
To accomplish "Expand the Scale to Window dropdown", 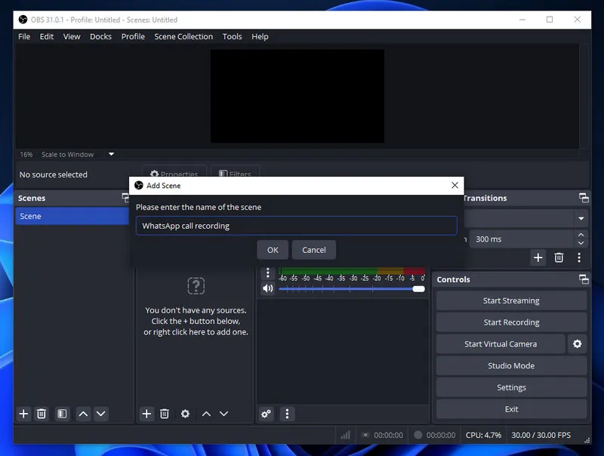I will 111,154.
